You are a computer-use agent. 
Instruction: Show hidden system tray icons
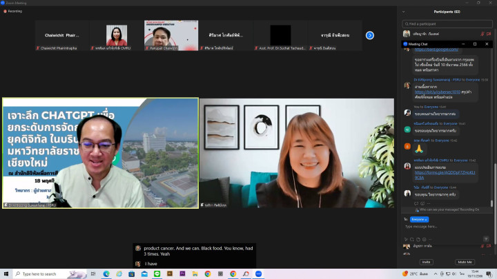436,274
